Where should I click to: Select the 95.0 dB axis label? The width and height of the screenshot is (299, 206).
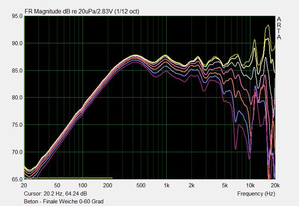tap(17, 16)
